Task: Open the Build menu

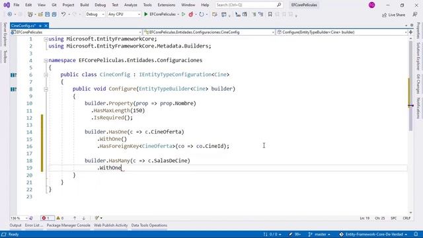Action: (x=85, y=5)
